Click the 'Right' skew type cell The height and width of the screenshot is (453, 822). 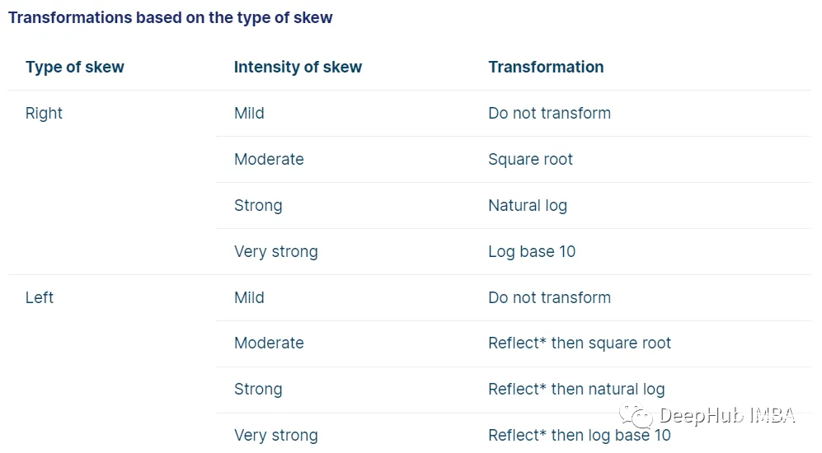pos(44,113)
